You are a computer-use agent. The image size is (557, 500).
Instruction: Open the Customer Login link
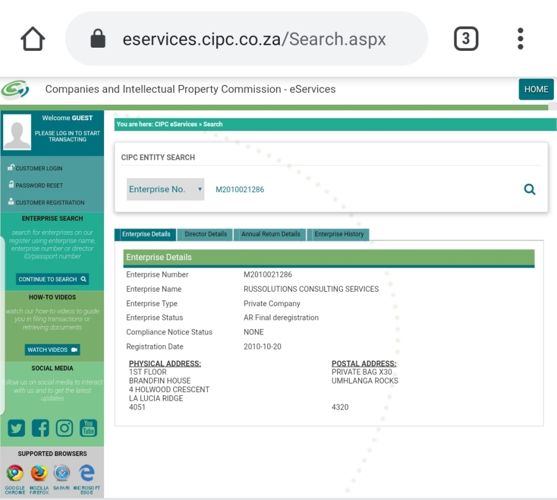pyautogui.click(x=38, y=169)
